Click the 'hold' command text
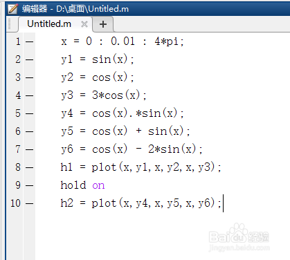The image size is (290, 260). [x=73, y=185]
